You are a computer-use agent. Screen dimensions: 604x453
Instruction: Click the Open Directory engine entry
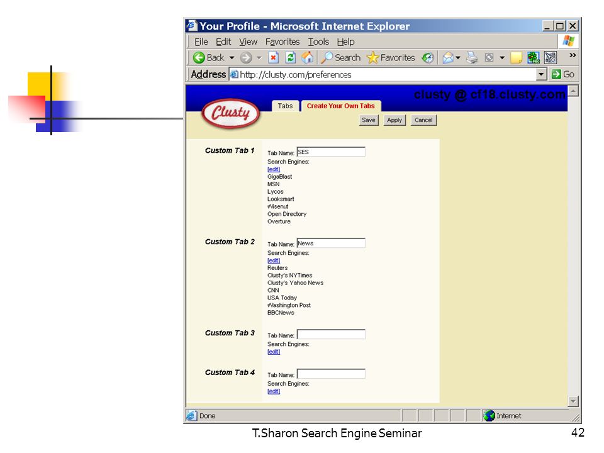click(x=287, y=214)
